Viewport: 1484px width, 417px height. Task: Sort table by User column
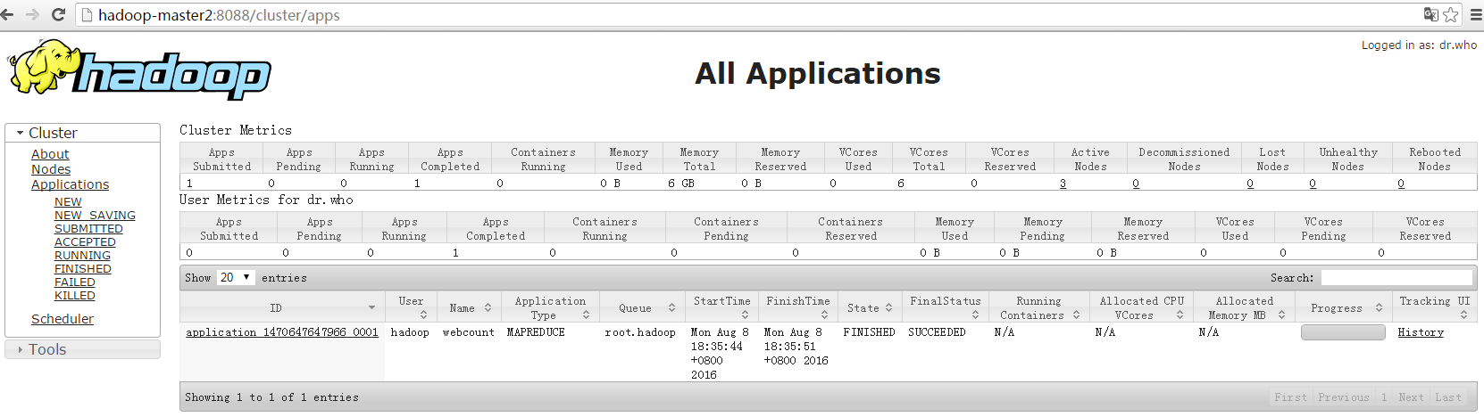[412, 307]
